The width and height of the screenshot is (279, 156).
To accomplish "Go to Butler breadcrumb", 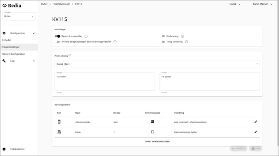I will [x=44, y=4].
